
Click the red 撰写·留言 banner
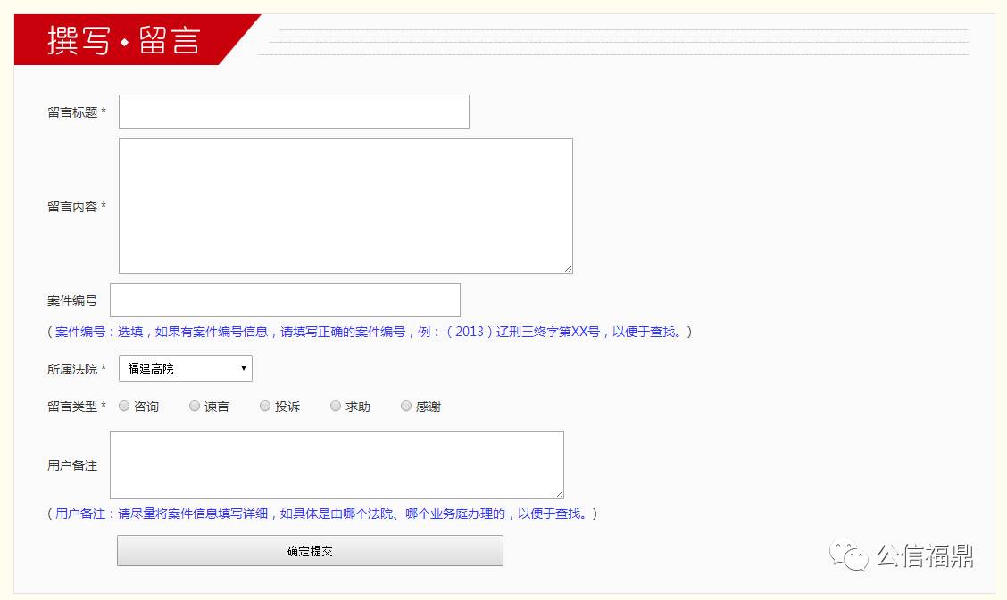point(125,39)
